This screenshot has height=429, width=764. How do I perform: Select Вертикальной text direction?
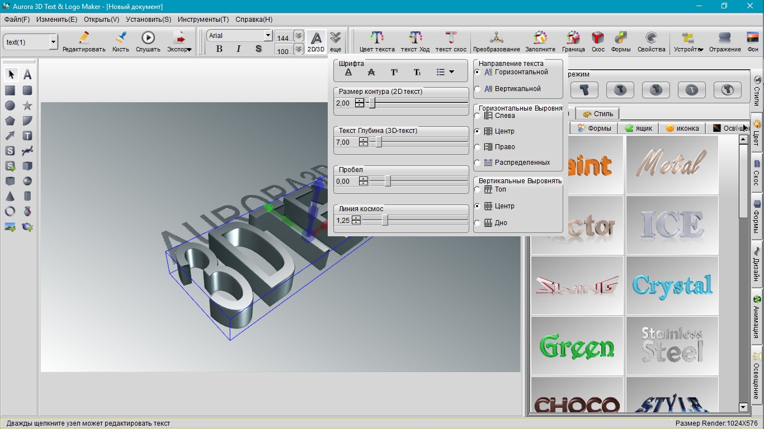pyautogui.click(x=477, y=89)
